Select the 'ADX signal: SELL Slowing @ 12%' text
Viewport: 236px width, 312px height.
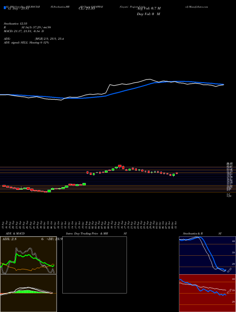[26, 43]
